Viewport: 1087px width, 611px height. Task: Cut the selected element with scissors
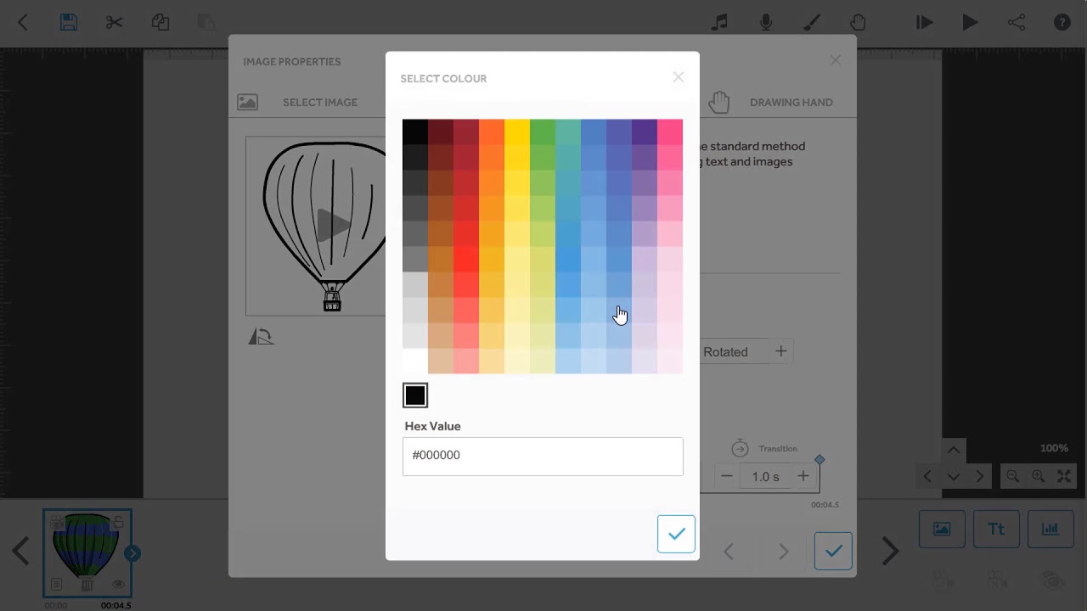[115, 23]
